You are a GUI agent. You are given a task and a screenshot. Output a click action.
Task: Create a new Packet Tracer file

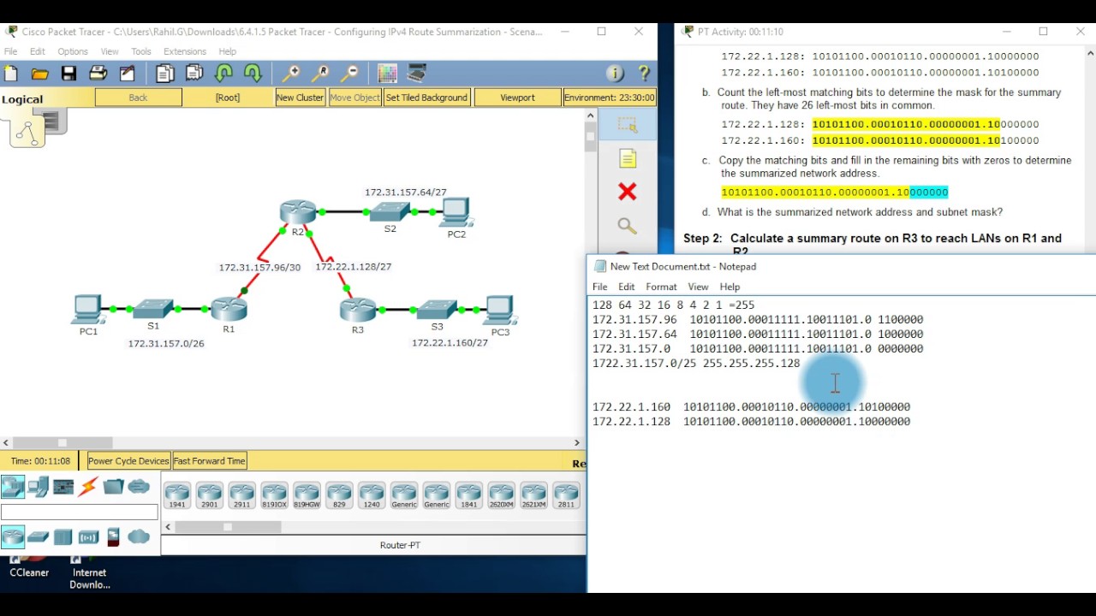[11, 74]
